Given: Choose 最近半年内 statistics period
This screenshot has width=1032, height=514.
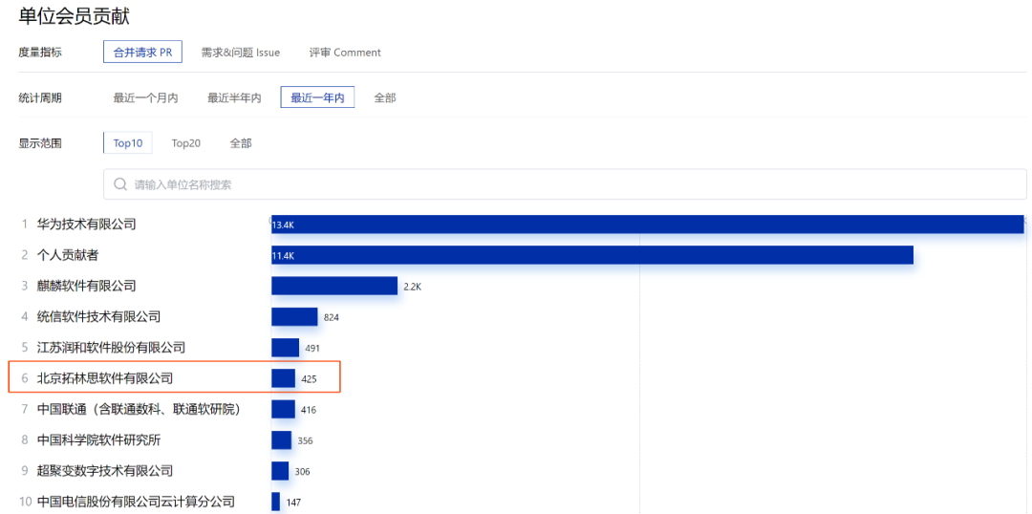Looking at the screenshot, I should pyautogui.click(x=234, y=98).
